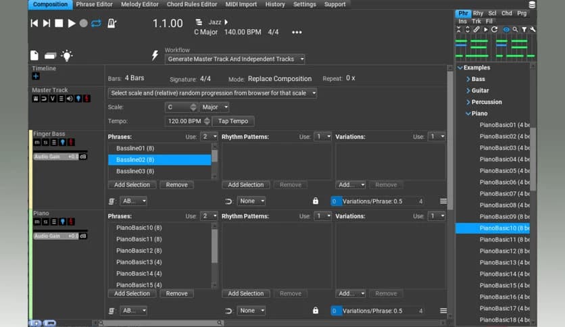Adjust Finger Bass Variations/Phrase slider
Image resolution: width=565 pixels, height=327 pixels.
377,201
